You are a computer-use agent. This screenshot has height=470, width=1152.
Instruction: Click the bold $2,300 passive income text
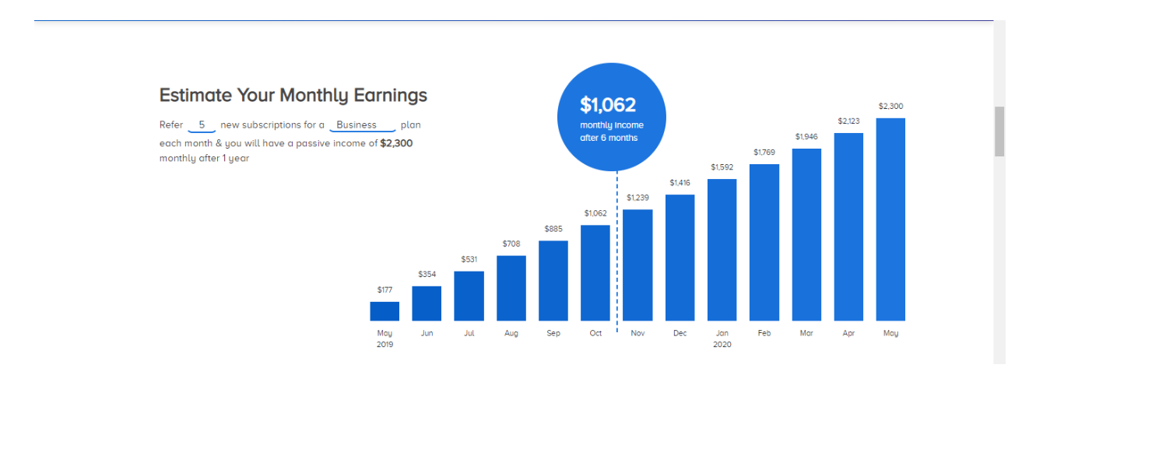point(396,143)
